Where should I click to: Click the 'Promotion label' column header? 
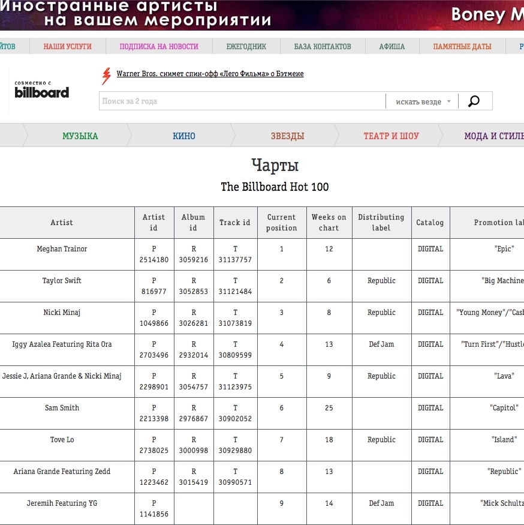pos(487,223)
